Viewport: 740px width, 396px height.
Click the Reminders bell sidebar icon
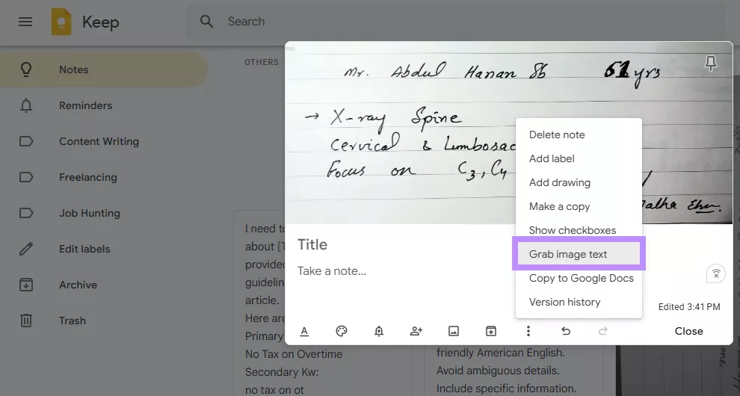coord(26,105)
